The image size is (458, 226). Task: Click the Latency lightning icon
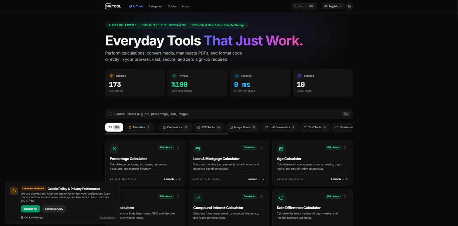click(x=237, y=76)
